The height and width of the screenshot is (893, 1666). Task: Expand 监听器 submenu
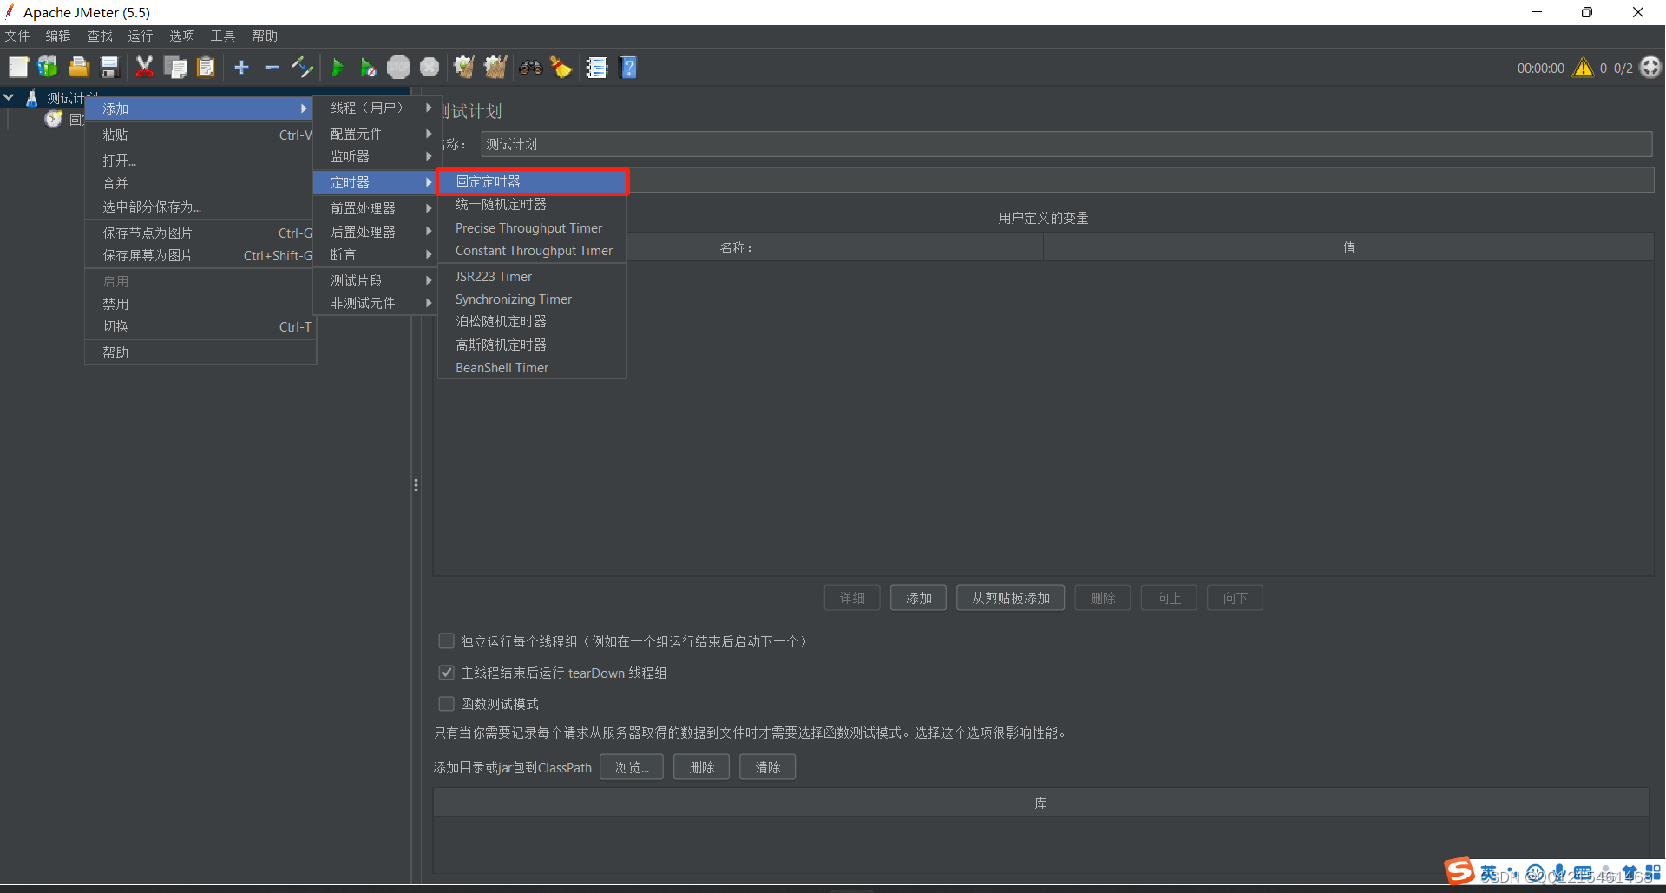pos(377,156)
